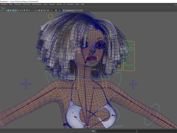This screenshot has width=177, height=133.
Task: Open the Deform menu
Action: coord(59,4)
